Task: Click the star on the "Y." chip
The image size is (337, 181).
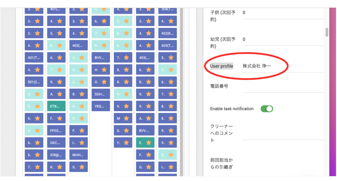Action: [126, 143]
